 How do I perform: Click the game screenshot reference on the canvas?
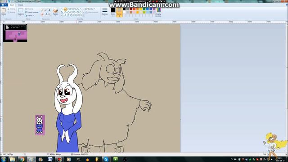[x=15, y=33]
